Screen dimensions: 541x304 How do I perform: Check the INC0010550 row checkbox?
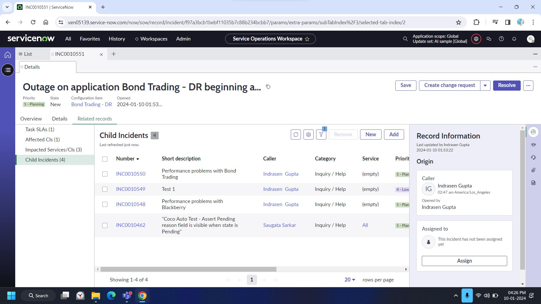(x=105, y=174)
